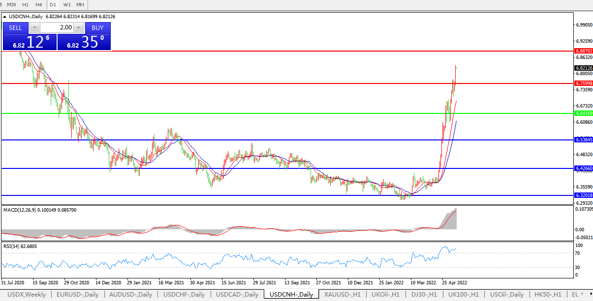
Task: Decrease trade volume with the down arrow
Action: [x=34, y=28]
